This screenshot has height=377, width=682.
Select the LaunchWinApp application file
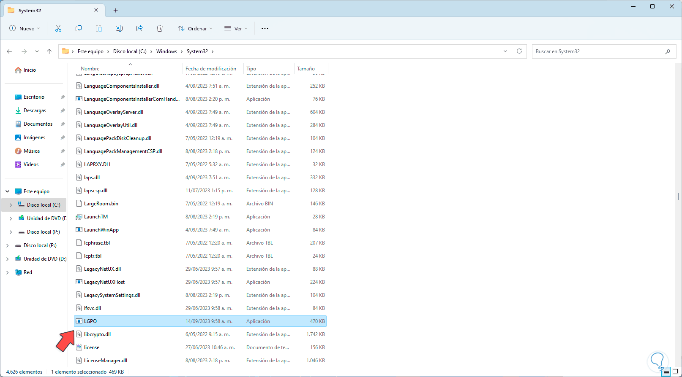101,230
